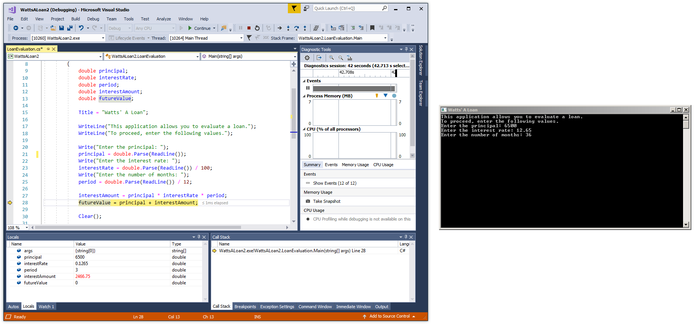Click Add to Source Control in status bar
Screen dimensions: 694x324
coord(390,316)
